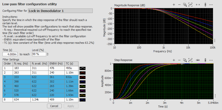
Task: Toggle the yellow curve icon for order 7
Action: pos(83,95)
